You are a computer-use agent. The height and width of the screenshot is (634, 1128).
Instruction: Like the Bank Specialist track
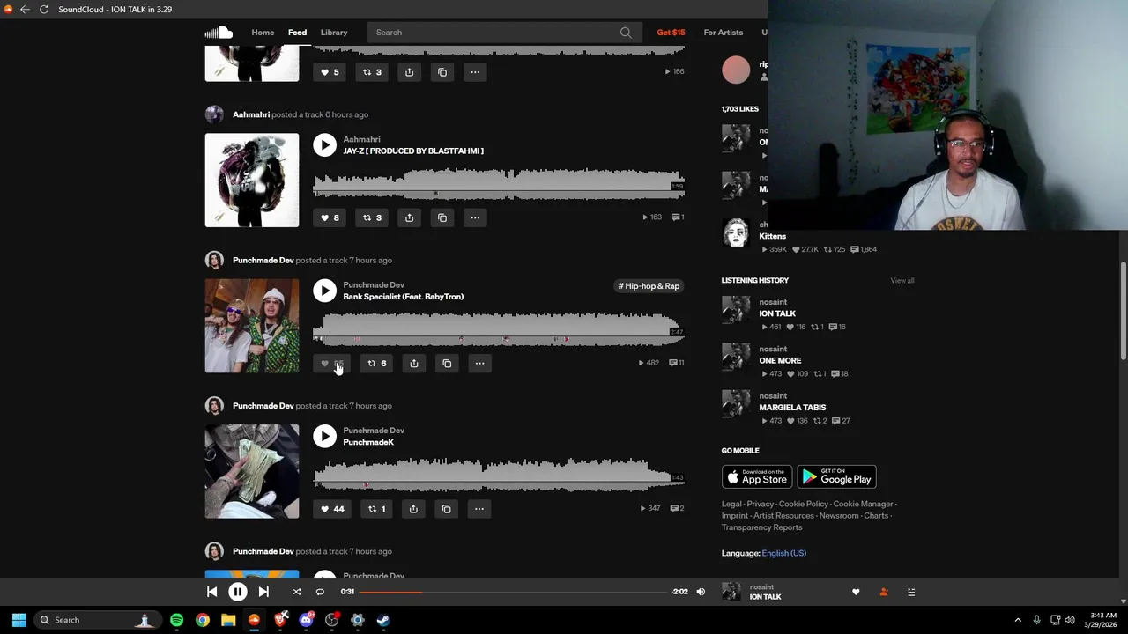click(x=331, y=364)
